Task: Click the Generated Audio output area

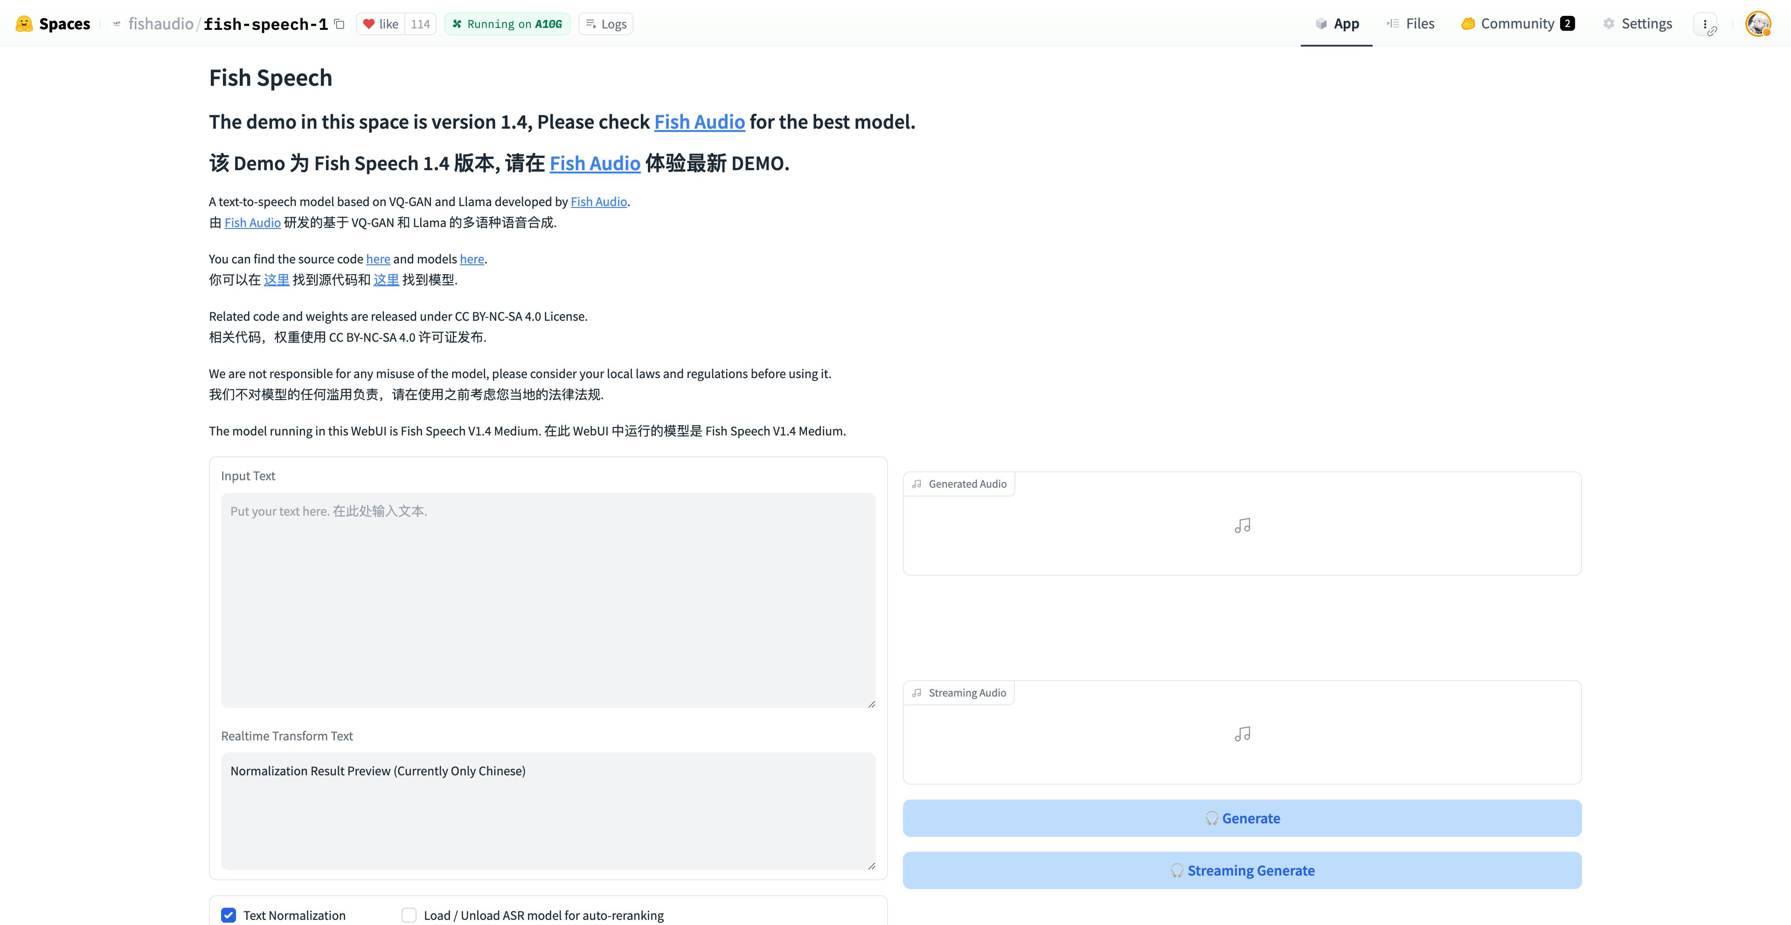Action: [1243, 523]
